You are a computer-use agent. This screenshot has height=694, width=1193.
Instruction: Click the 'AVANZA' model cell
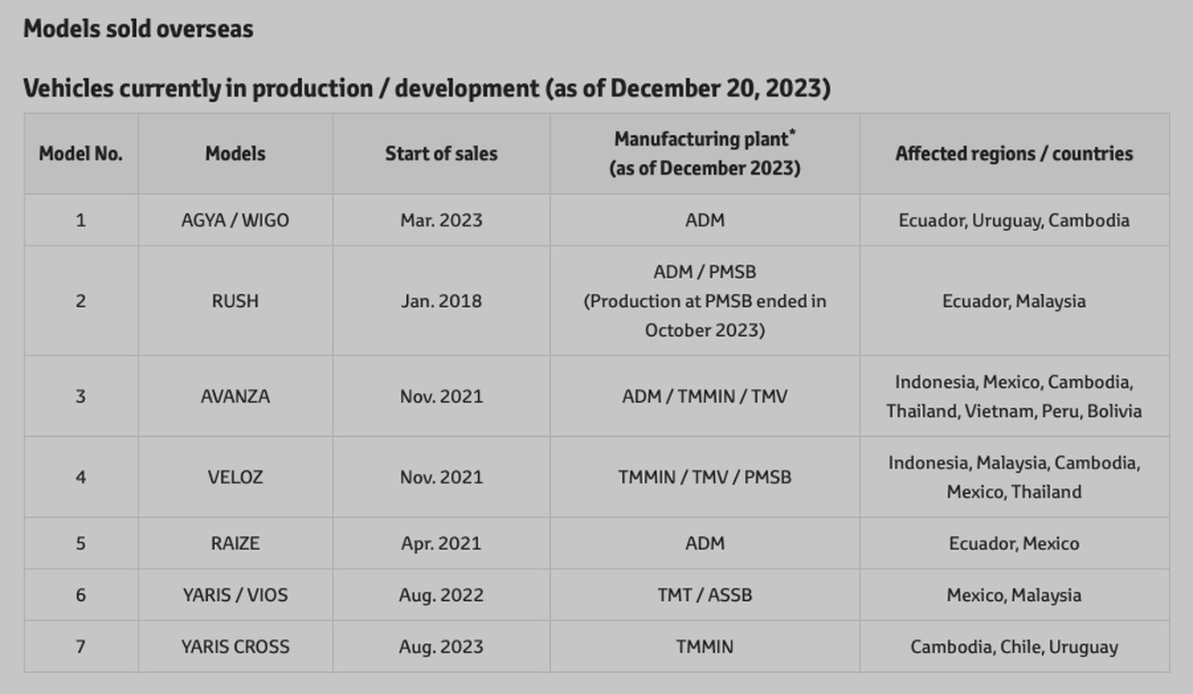click(235, 397)
